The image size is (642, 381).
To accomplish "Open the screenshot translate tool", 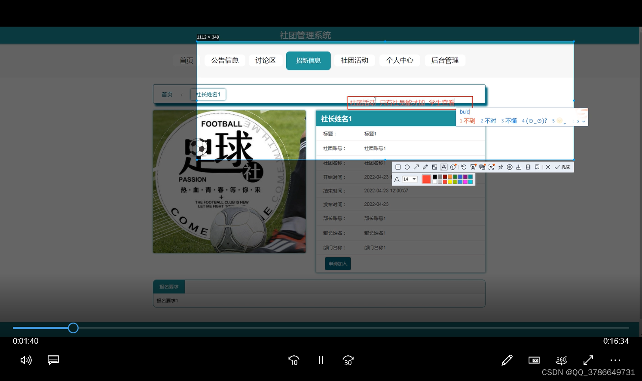I will [x=482, y=167].
